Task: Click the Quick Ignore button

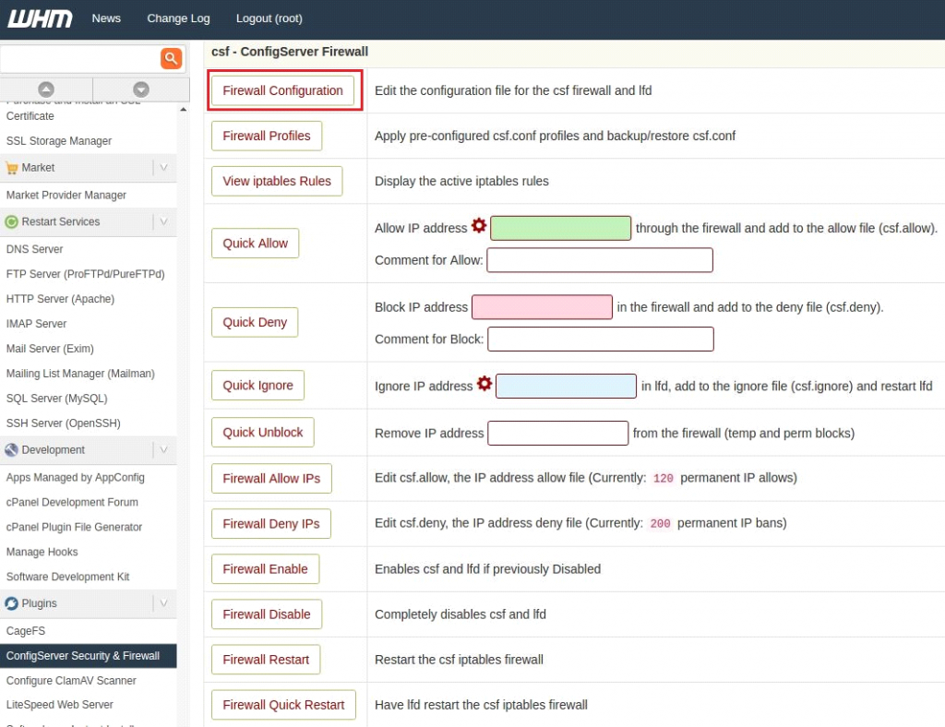Action: point(258,386)
